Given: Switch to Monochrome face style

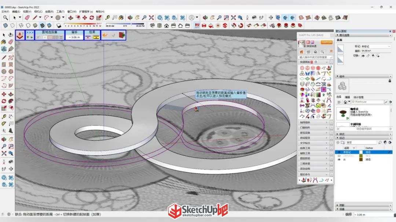Looking at the screenshot, I should pos(49,26).
